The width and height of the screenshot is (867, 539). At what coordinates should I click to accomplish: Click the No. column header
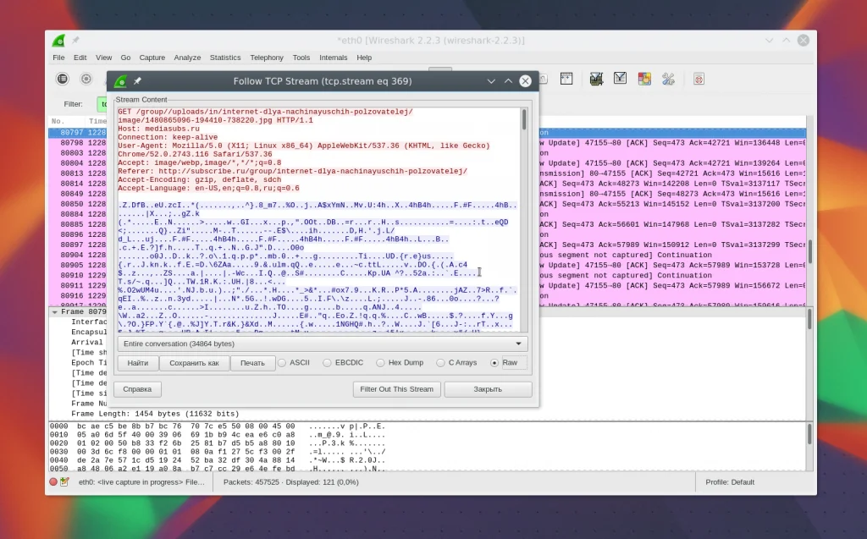pyautogui.click(x=58, y=121)
